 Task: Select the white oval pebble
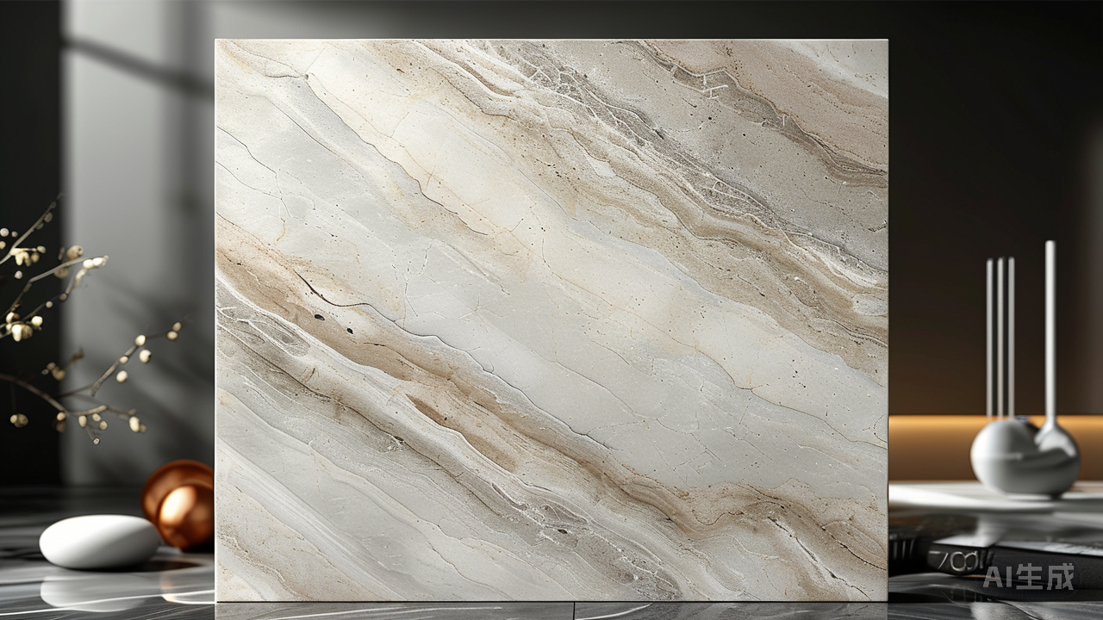(100, 541)
